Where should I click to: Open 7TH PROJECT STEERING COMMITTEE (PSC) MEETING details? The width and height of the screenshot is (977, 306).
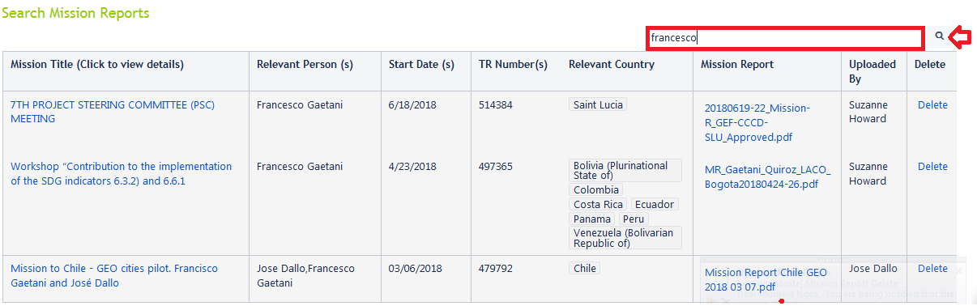113,112
